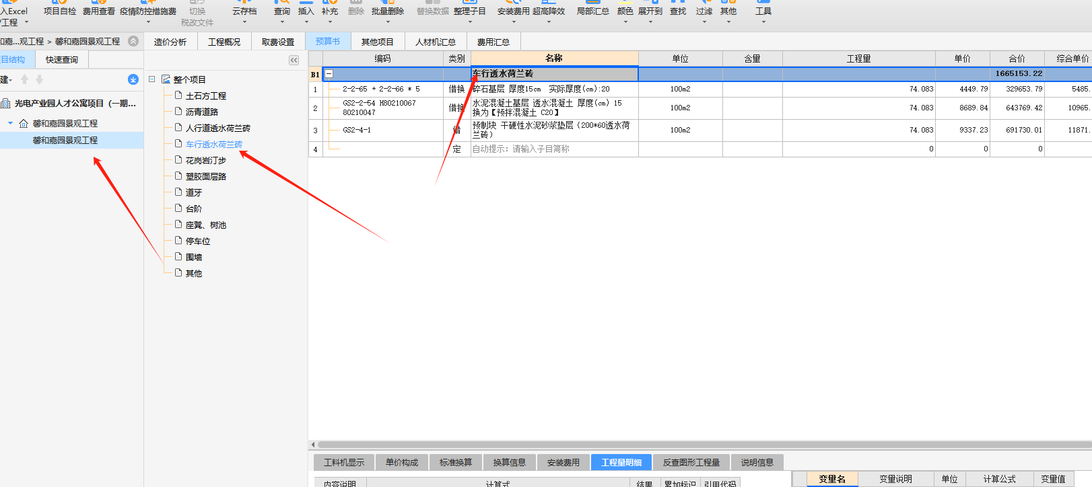Collapse the 馨和嘉园景观工程 parent node arrow
The image size is (1092, 487).
(10, 124)
